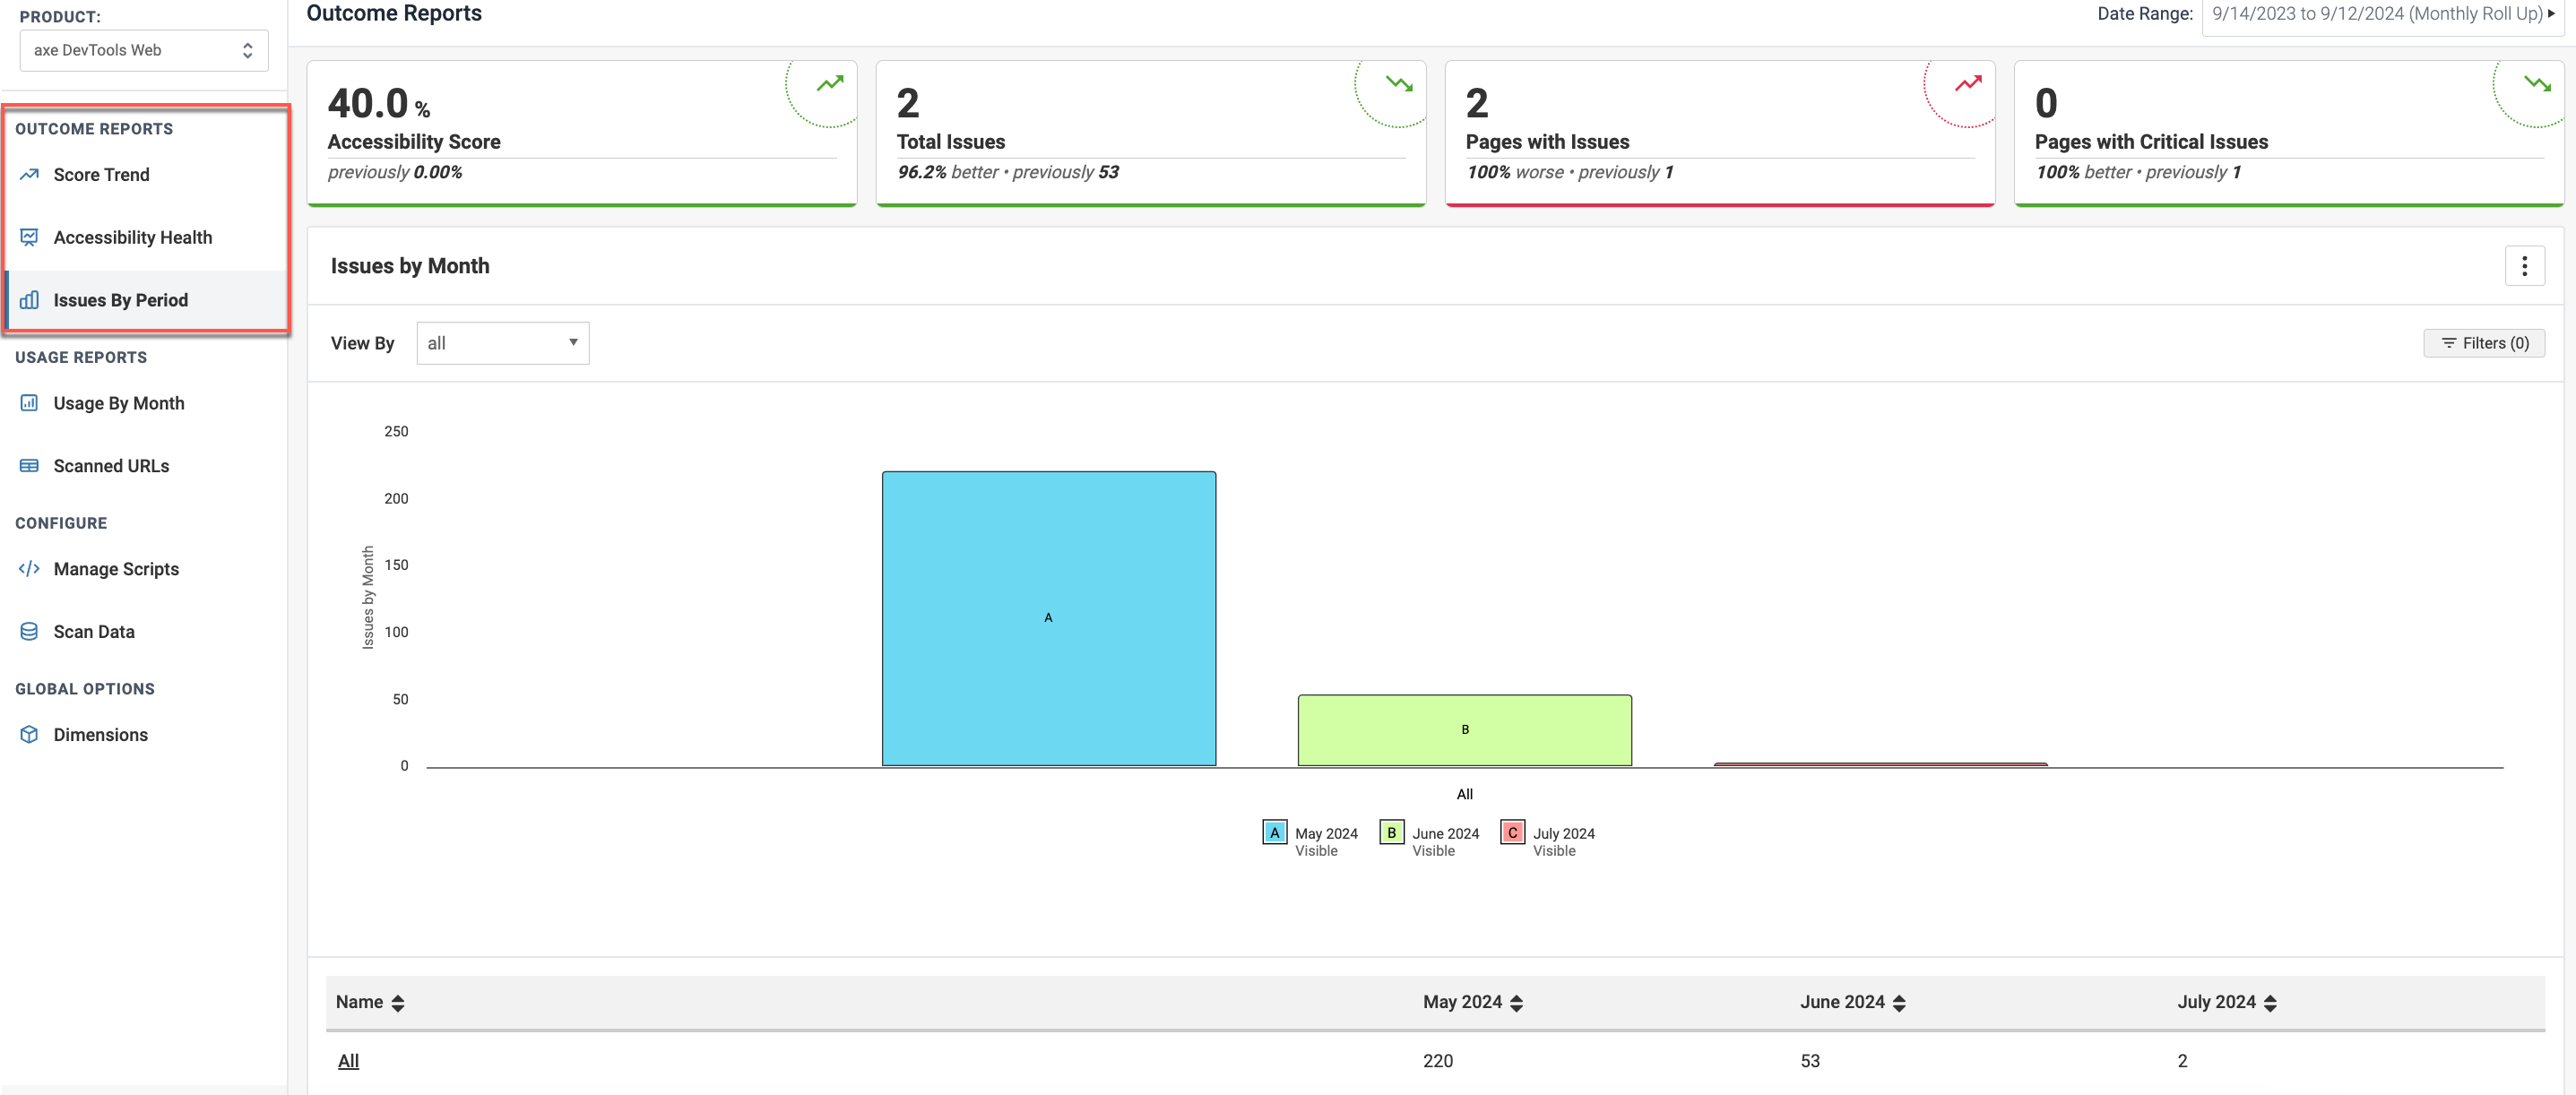Click the Scanned URLs table icon

[x=29, y=466]
